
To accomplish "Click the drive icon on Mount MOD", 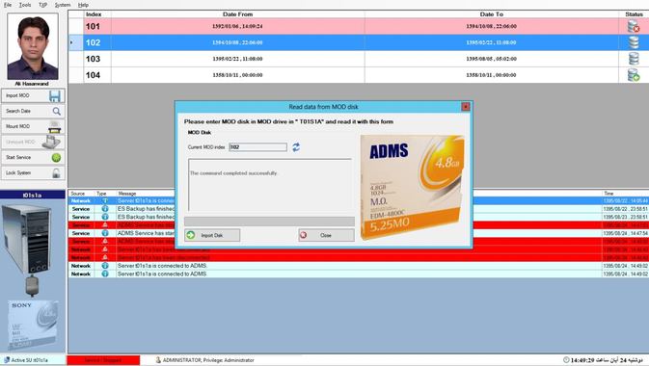I will pos(54,126).
